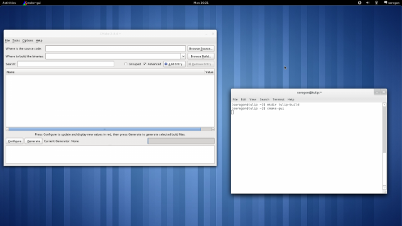Focus the Search field in CMake
Viewport: 402px width, 226px height.
click(65, 64)
